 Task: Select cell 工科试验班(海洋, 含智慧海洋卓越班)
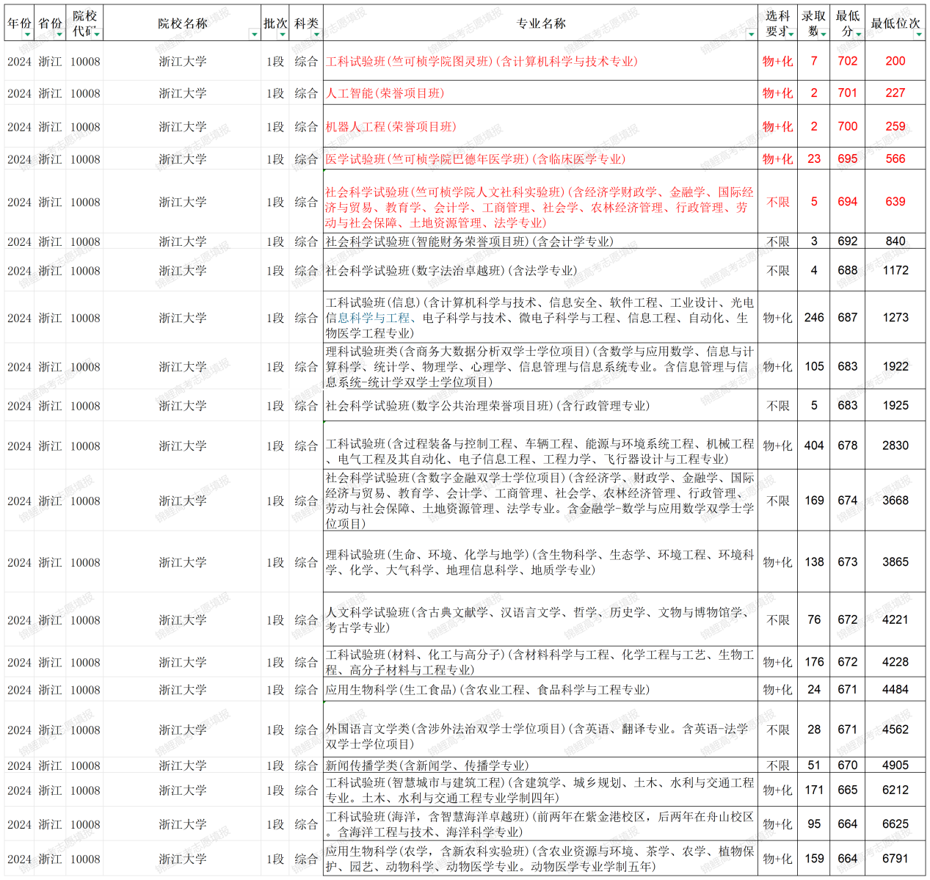(x=540, y=824)
